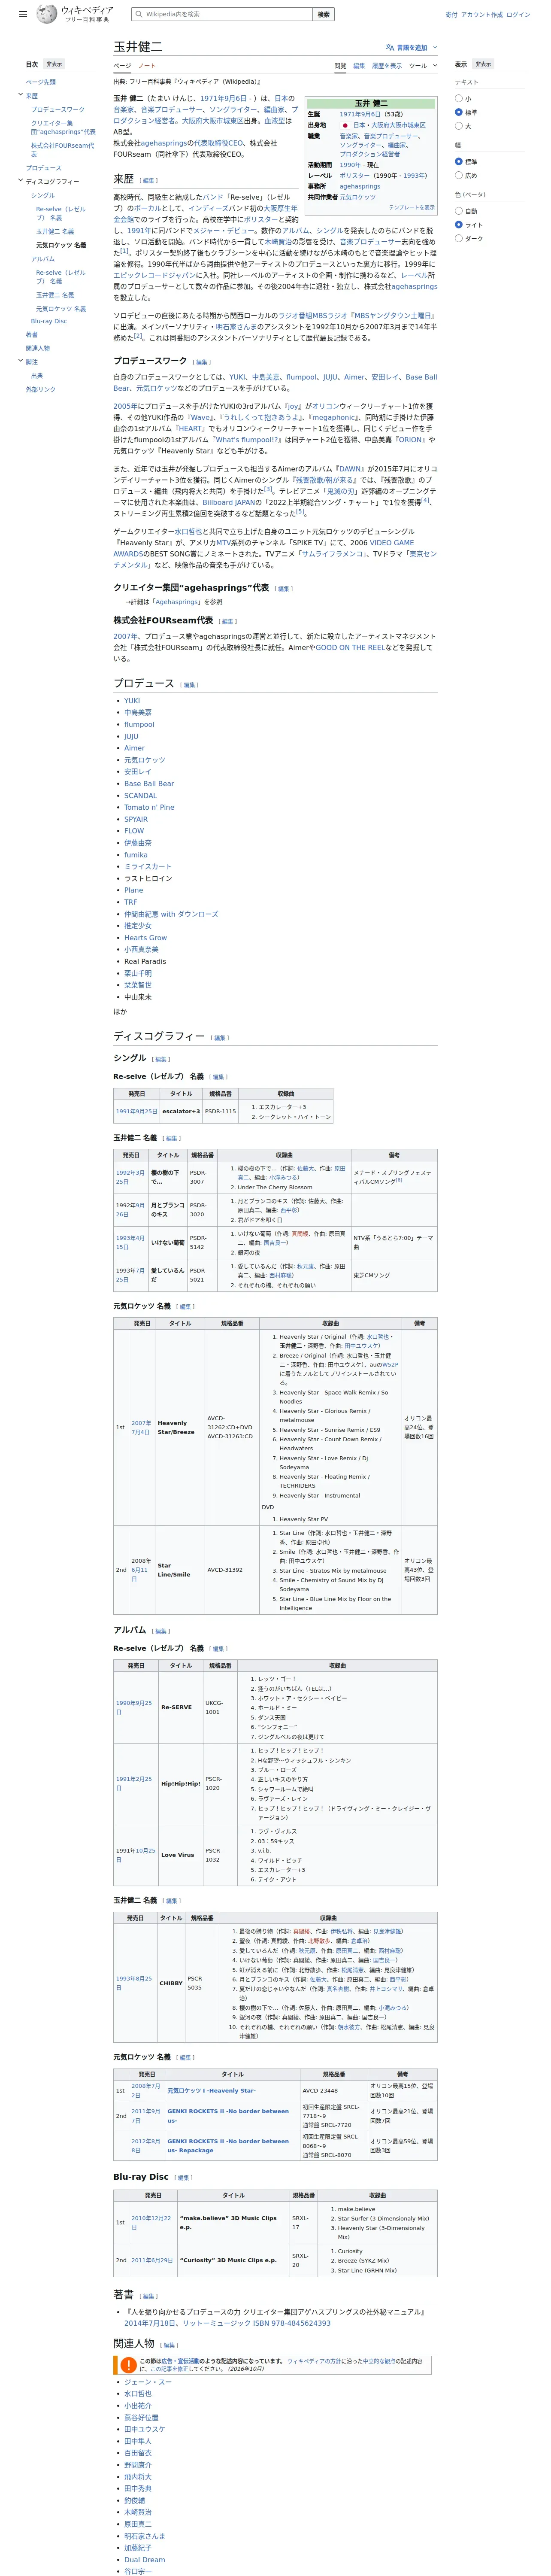The height and width of the screenshot is (2576, 551).
Task: Open the Aimer link in プロデュース list
Action: pyautogui.click(x=134, y=748)
